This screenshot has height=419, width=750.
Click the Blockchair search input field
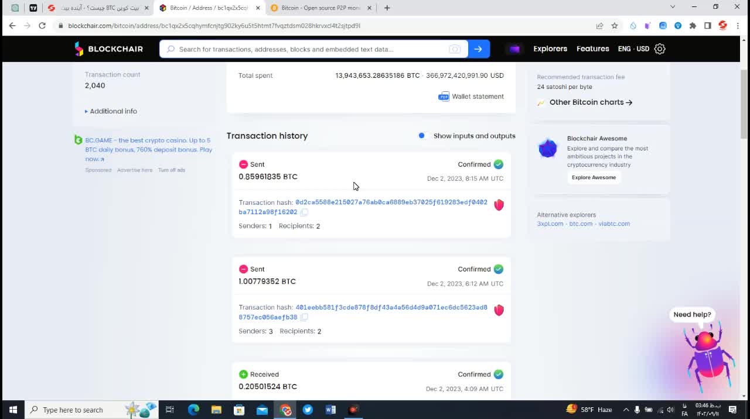[x=311, y=49]
